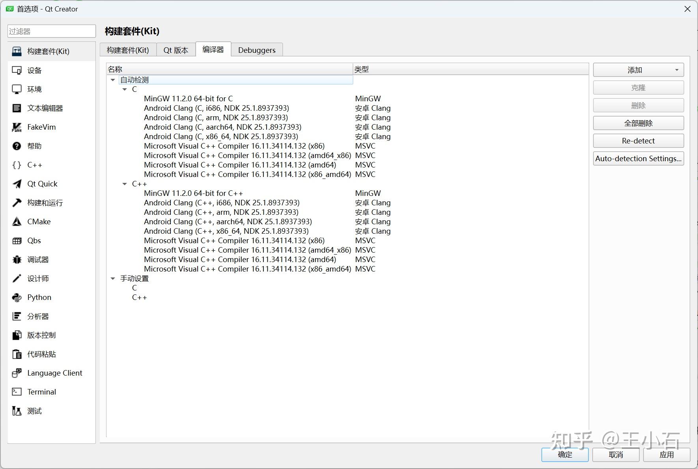Open the 添加 button dropdown arrow

pos(677,70)
